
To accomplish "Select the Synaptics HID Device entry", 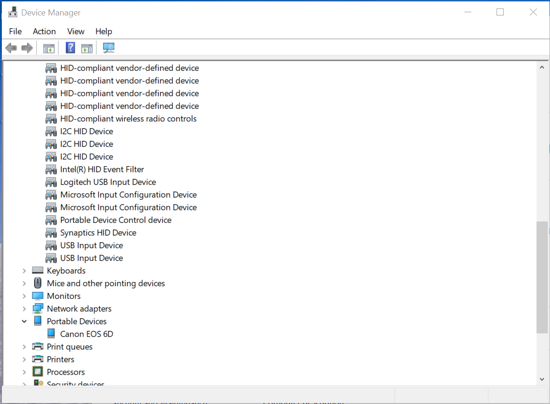I will [x=98, y=233].
